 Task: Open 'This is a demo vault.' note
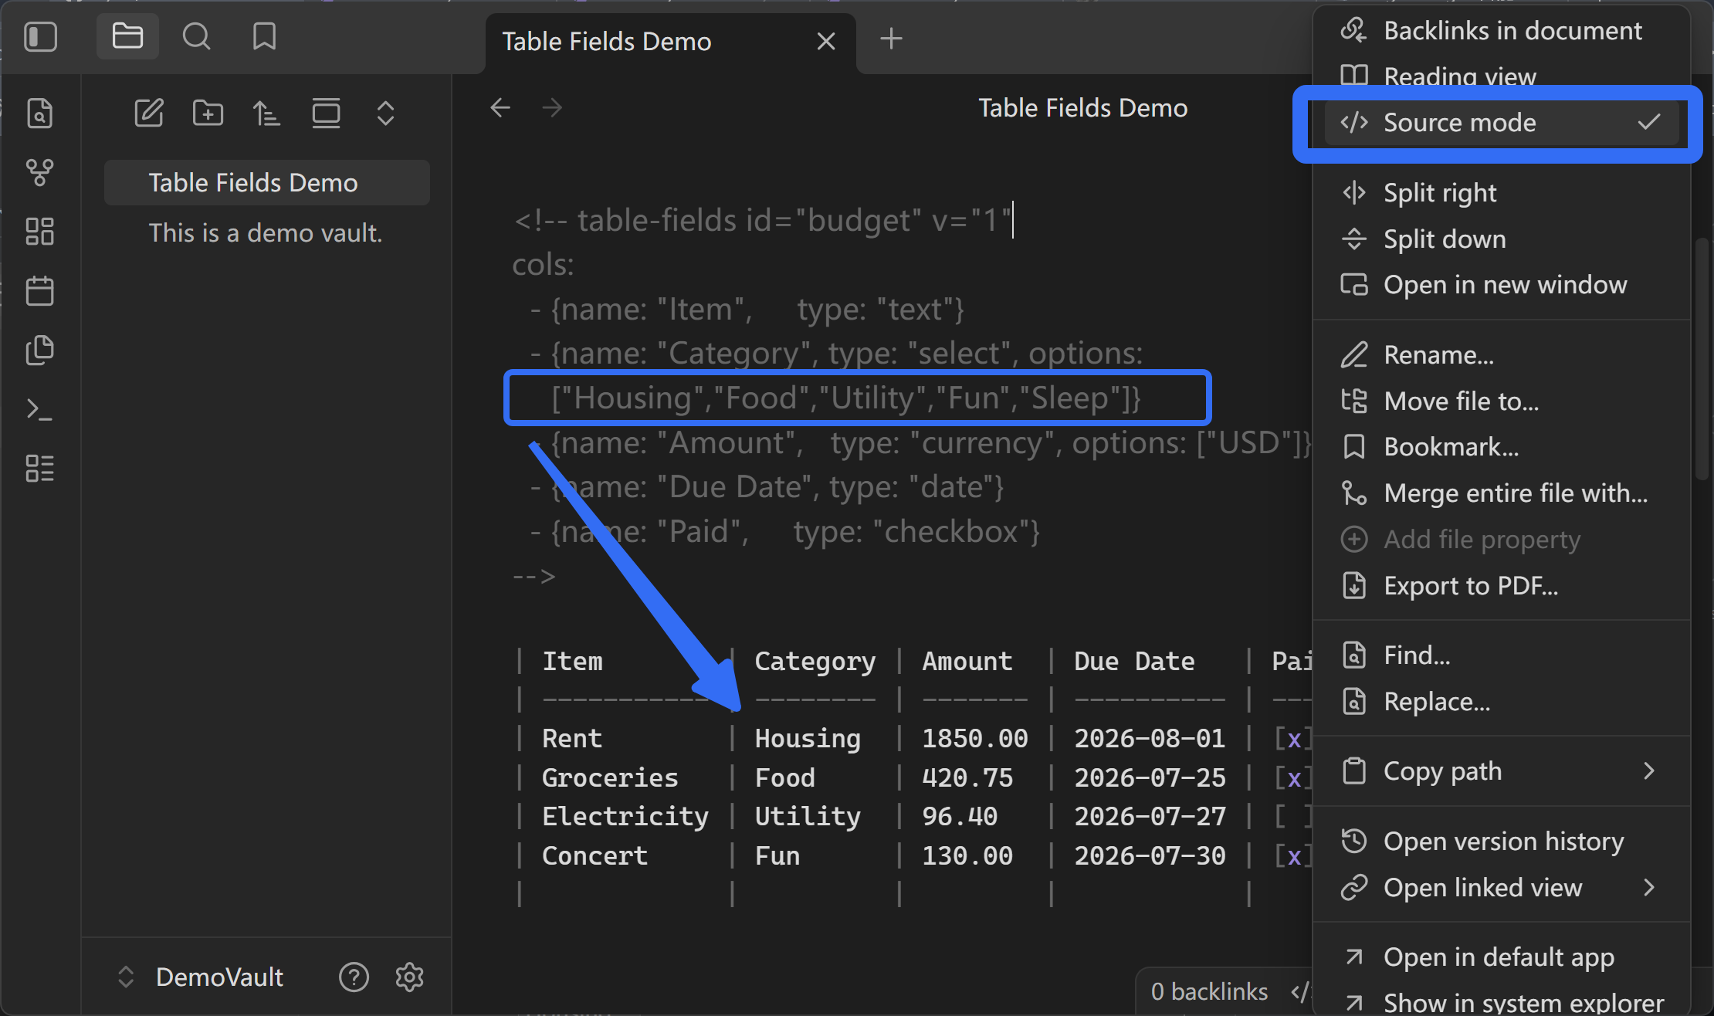[x=267, y=233]
